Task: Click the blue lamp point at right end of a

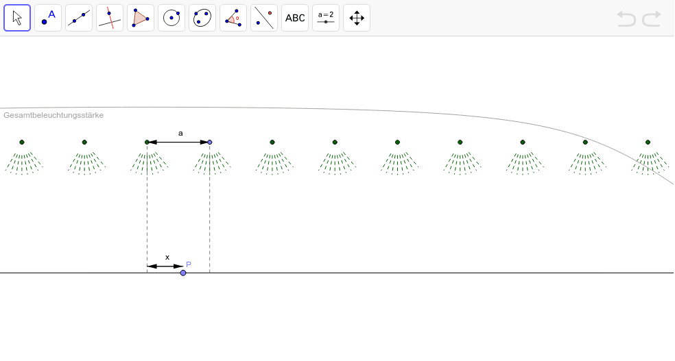Action: click(x=210, y=142)
